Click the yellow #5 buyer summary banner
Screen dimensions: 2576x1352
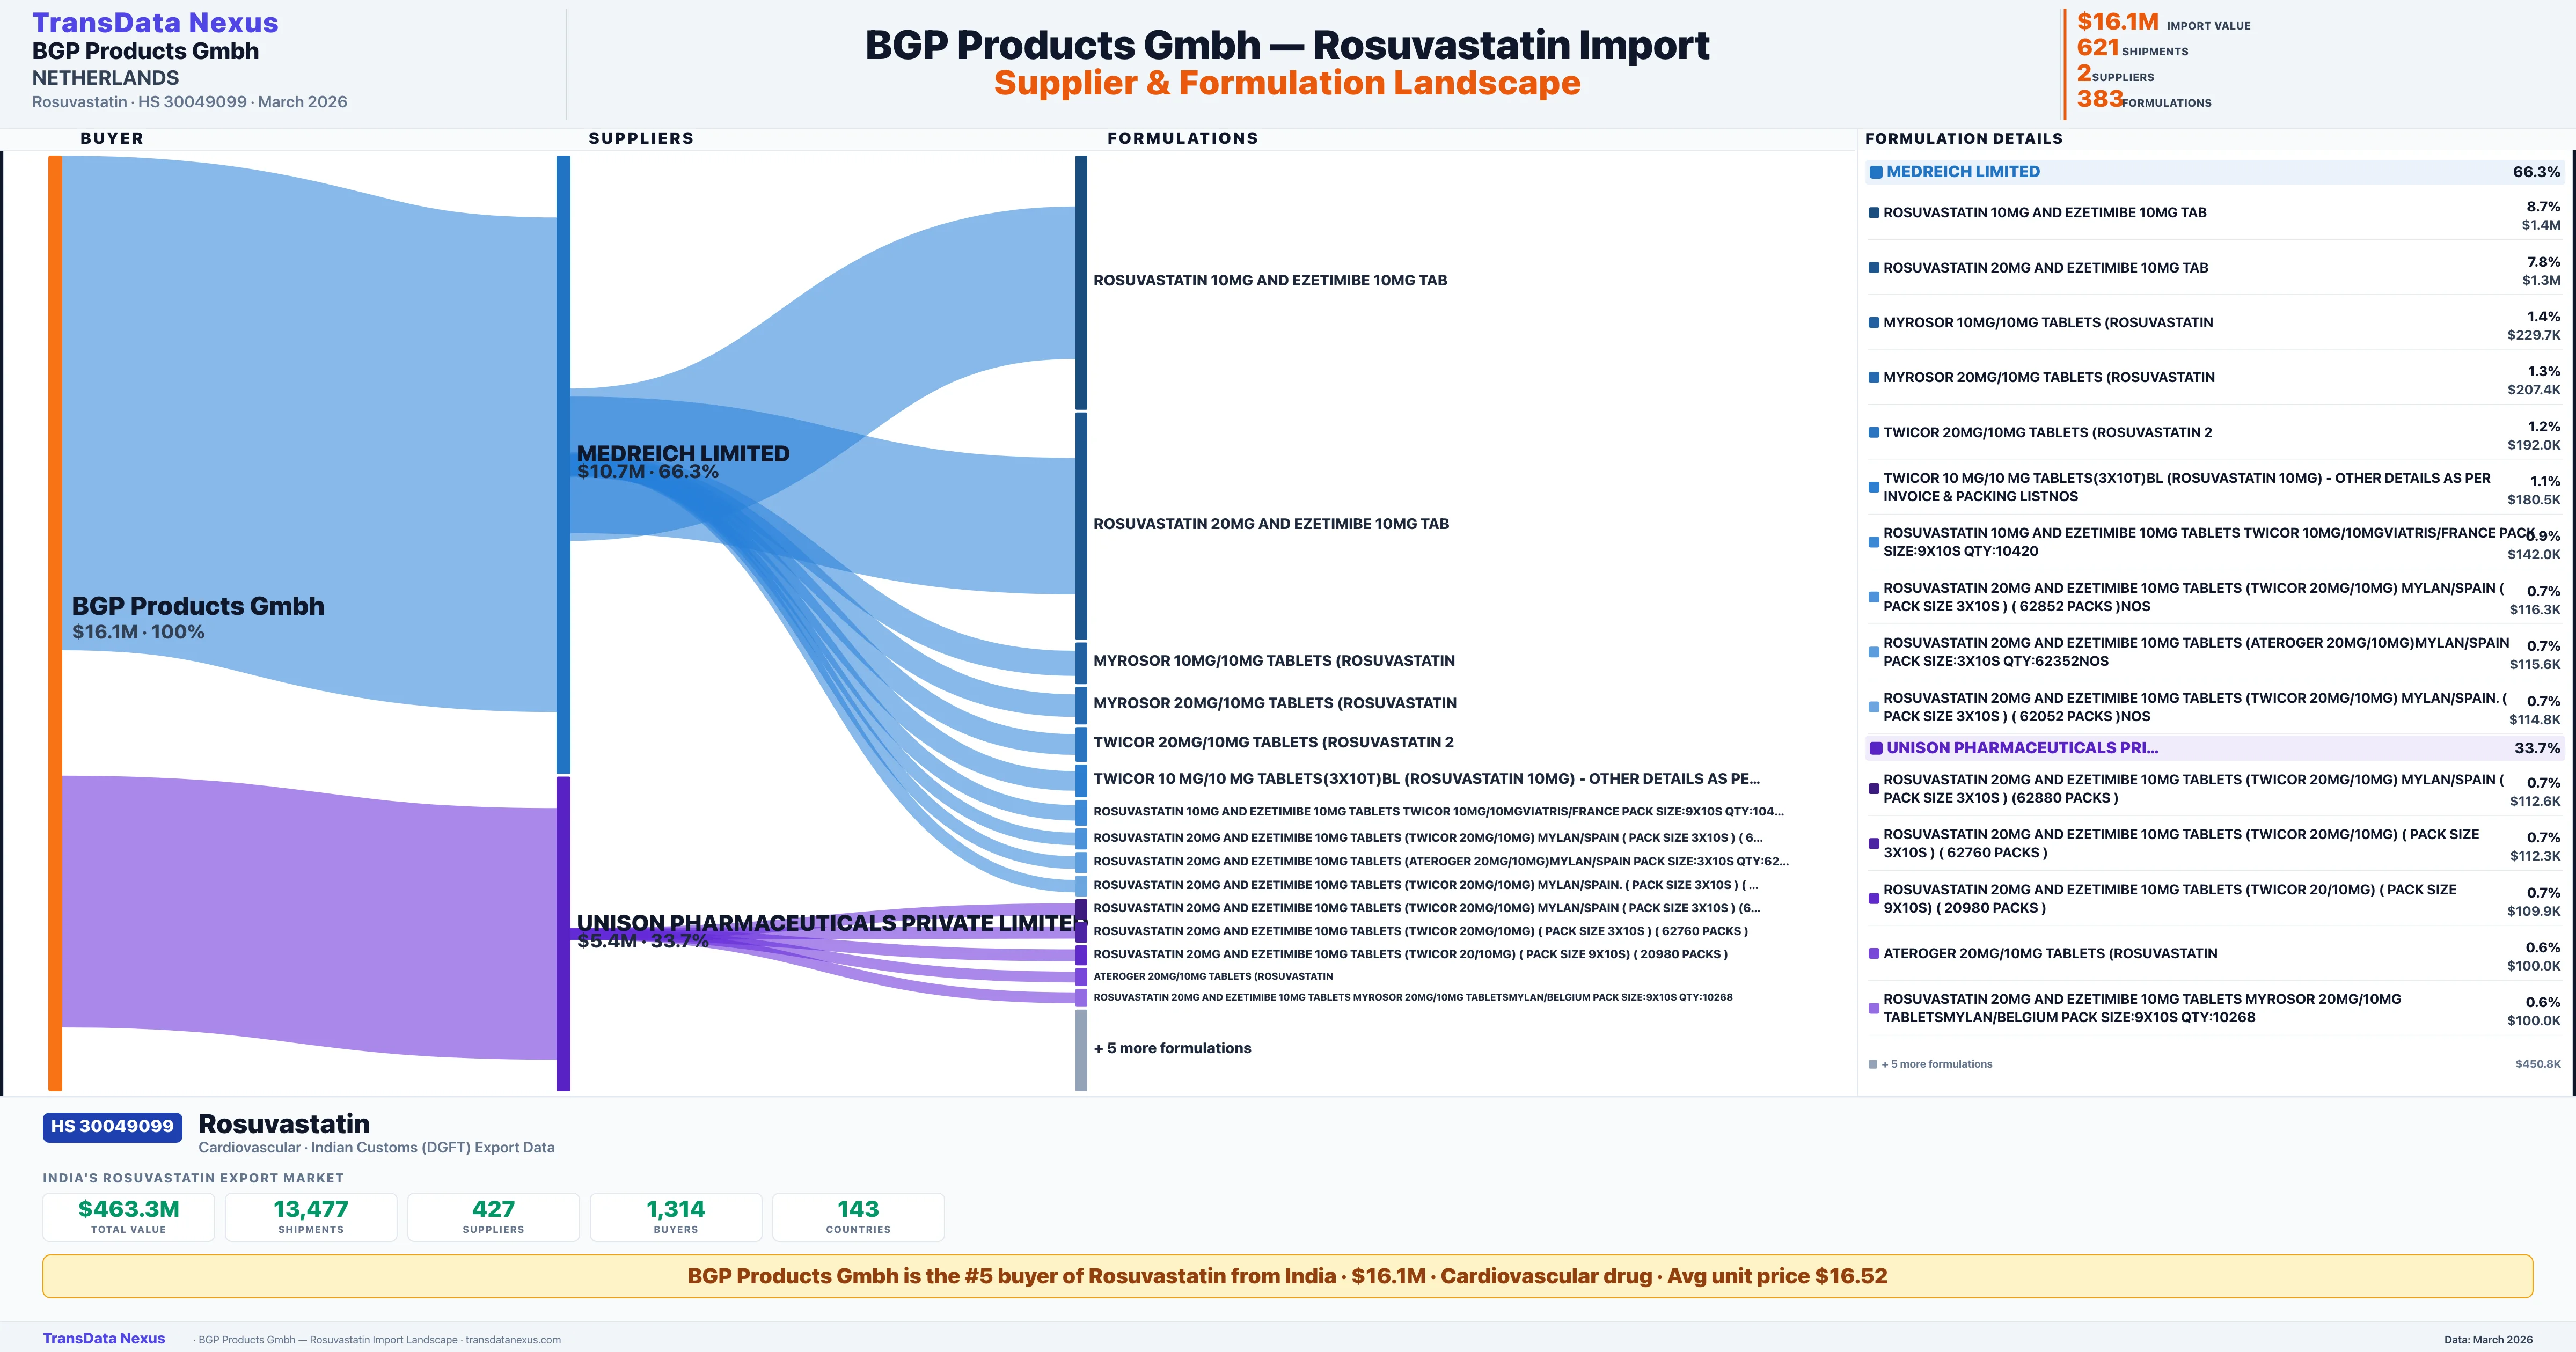tap(1287, 1276)
